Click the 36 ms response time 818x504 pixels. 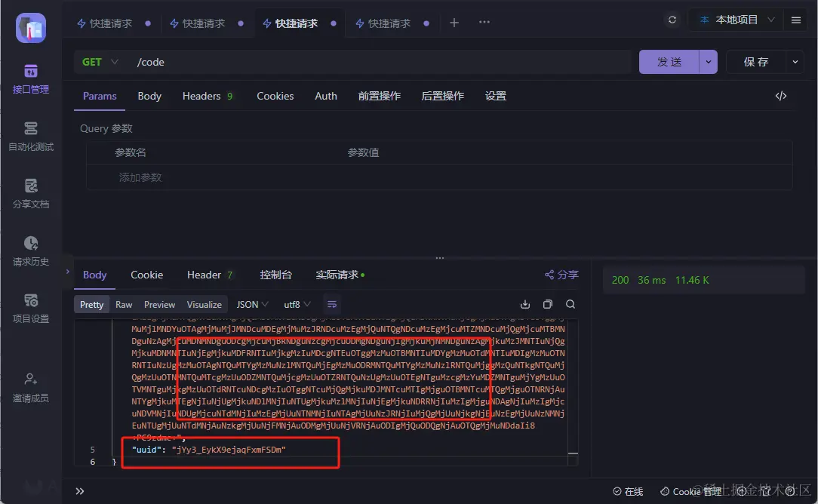tap(651, 280)
